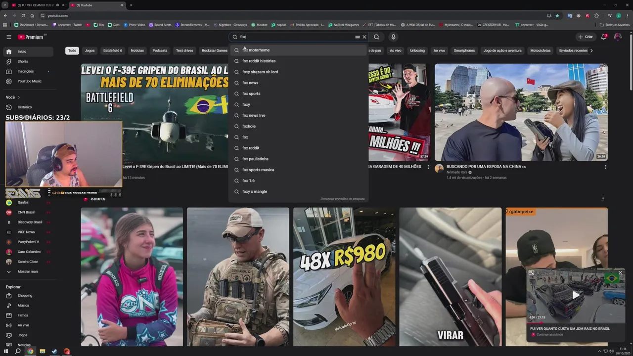Viewport: 633px width, 356px height.
Task: Open VICE News channel subscription
Action: coord(28,232)
